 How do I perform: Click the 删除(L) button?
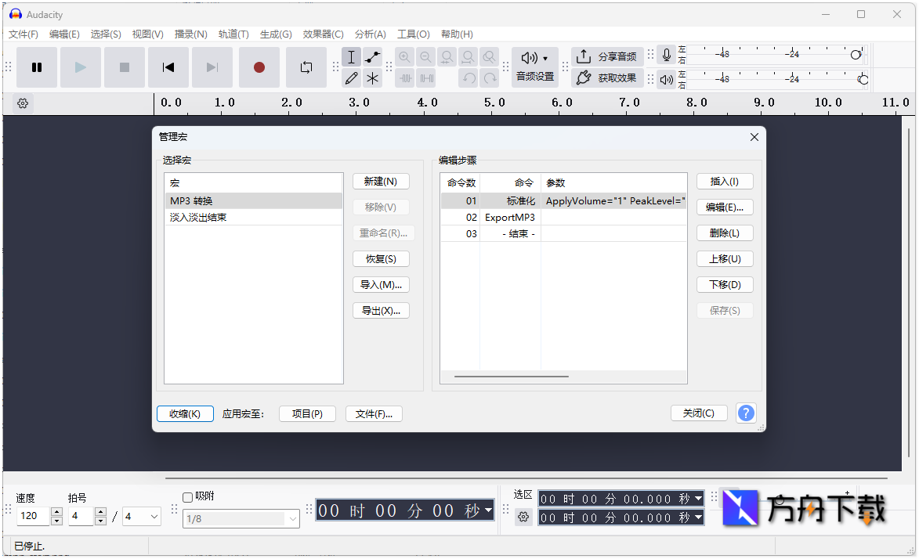tap(725, 233)
